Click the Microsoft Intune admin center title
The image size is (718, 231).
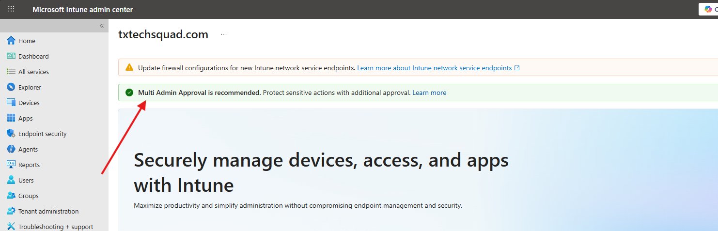tap(82, 9)
